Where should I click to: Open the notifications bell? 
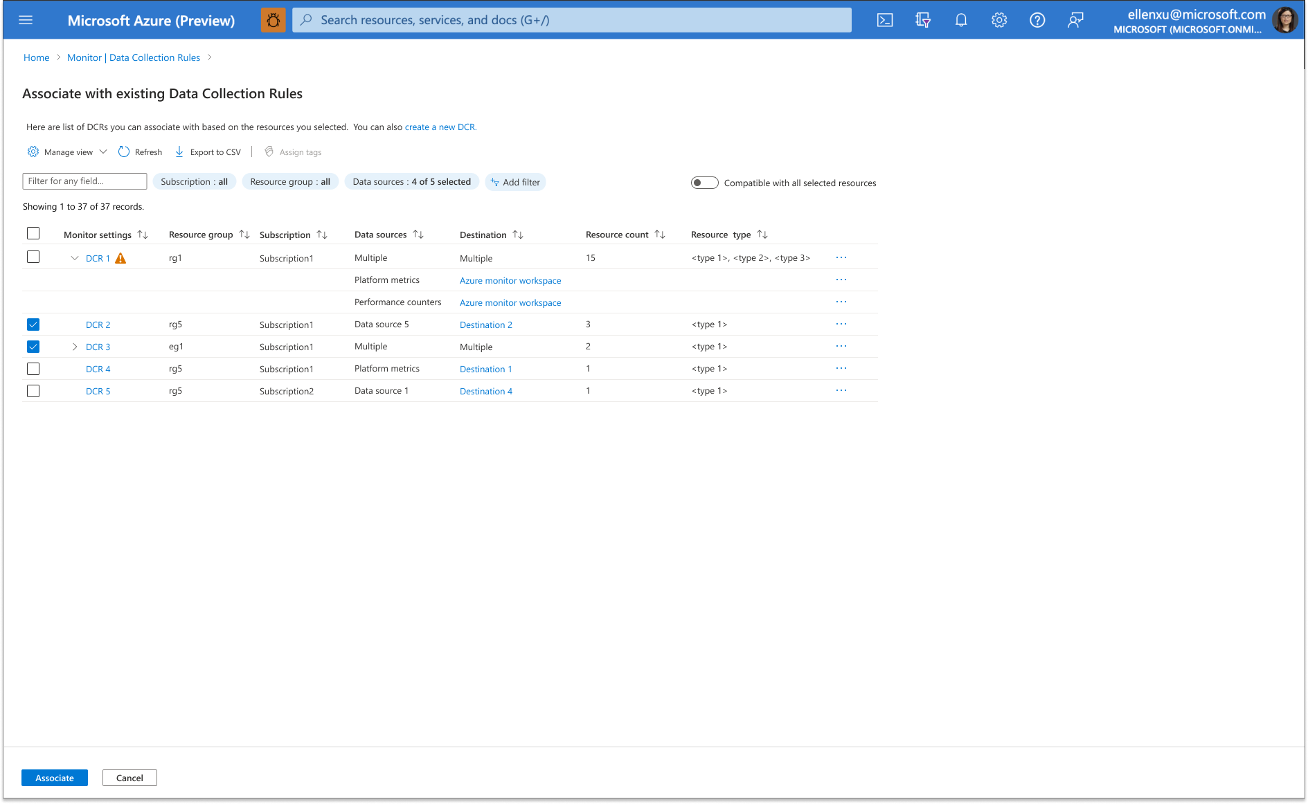pos(961,20)
